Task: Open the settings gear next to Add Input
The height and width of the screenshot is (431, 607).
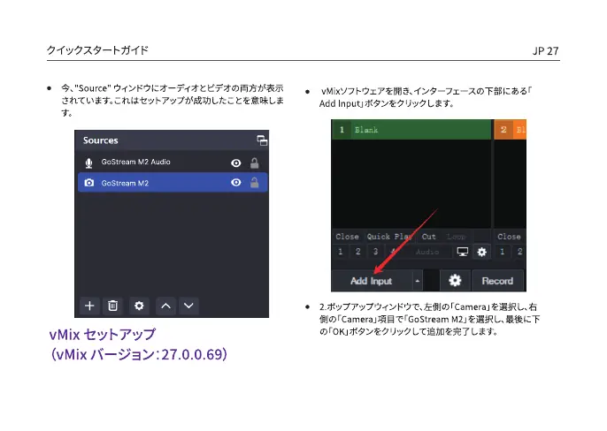Action: coord(455,281)
